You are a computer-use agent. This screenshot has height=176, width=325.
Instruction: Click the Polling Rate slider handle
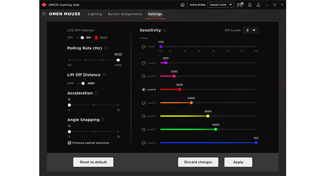tap(118, 60)
